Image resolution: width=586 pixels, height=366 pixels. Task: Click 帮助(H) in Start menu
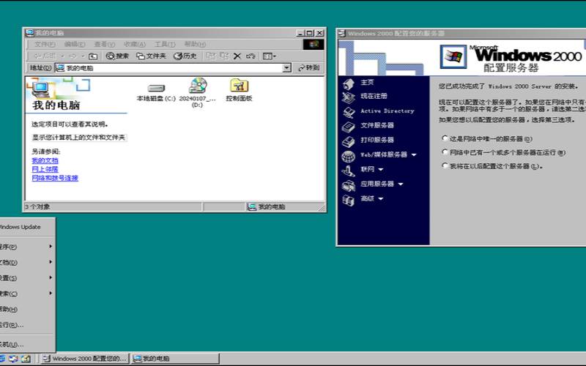(x=27, y=309)
